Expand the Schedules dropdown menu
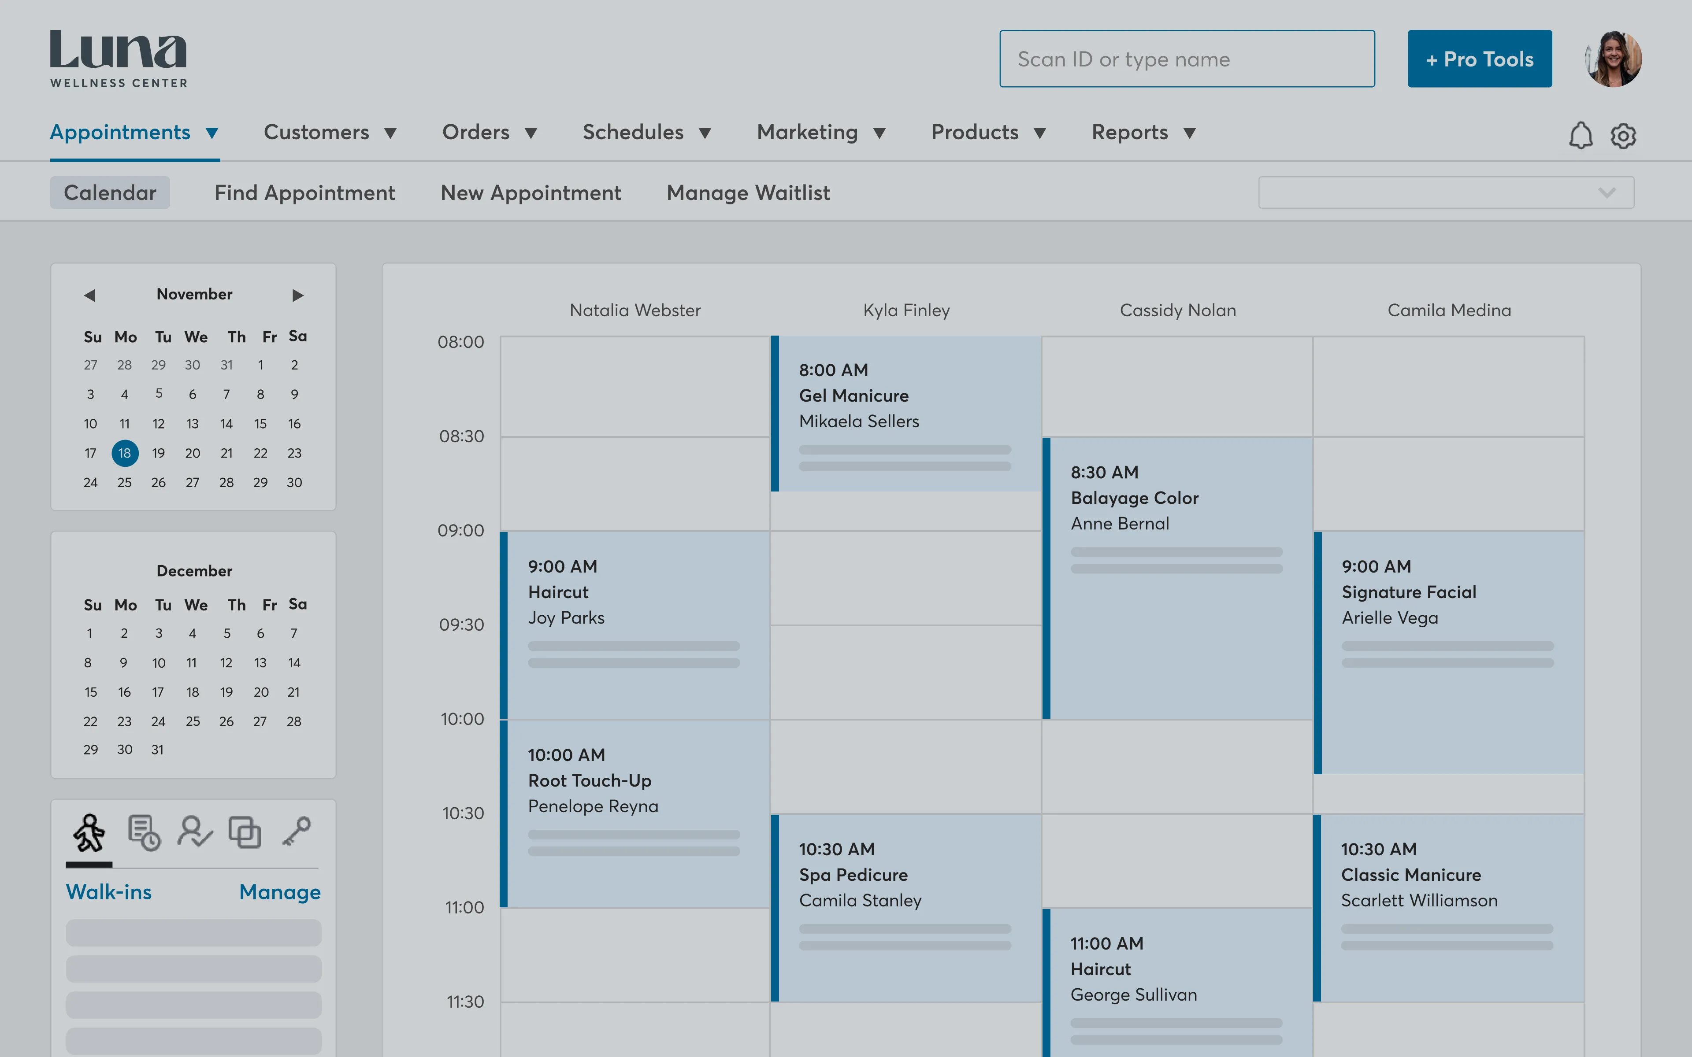The image size is (1692, 1057). tap(647, 133)
